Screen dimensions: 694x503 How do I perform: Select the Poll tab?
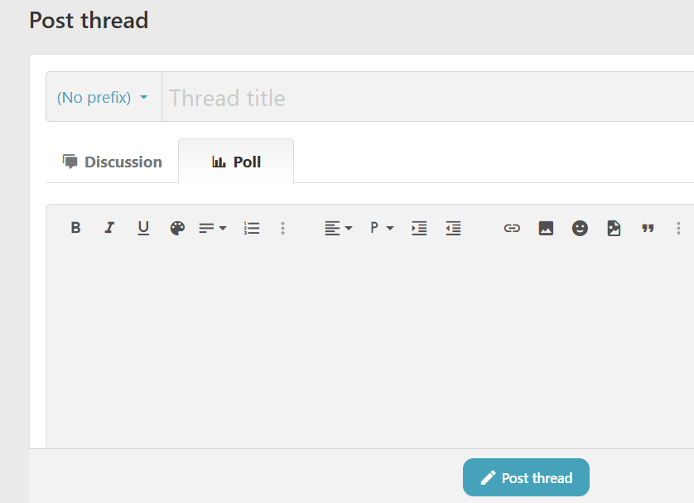[x=237, y=162]
